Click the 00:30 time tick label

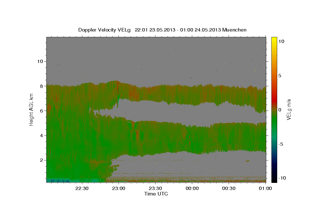pyautogui.click(x=229, y=188)
